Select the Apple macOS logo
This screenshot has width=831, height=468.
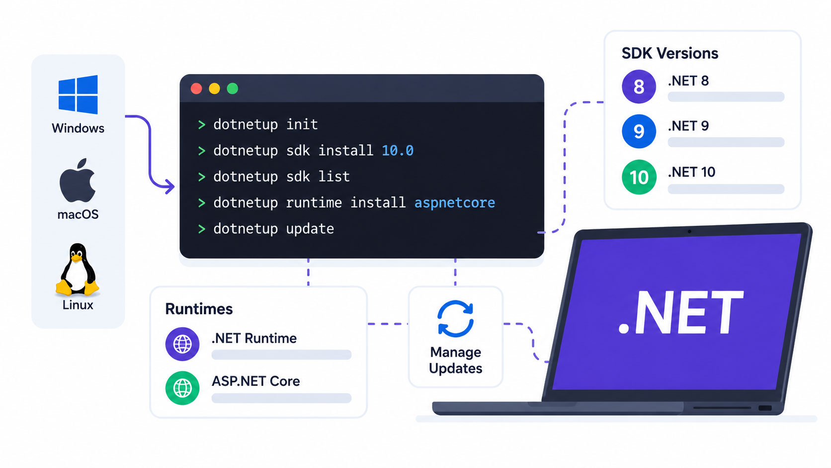coord(78,181)
